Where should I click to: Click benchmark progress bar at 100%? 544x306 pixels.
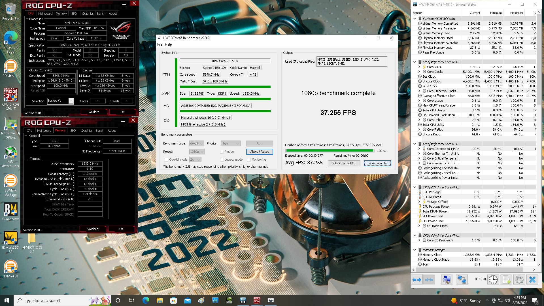[330, 151]
